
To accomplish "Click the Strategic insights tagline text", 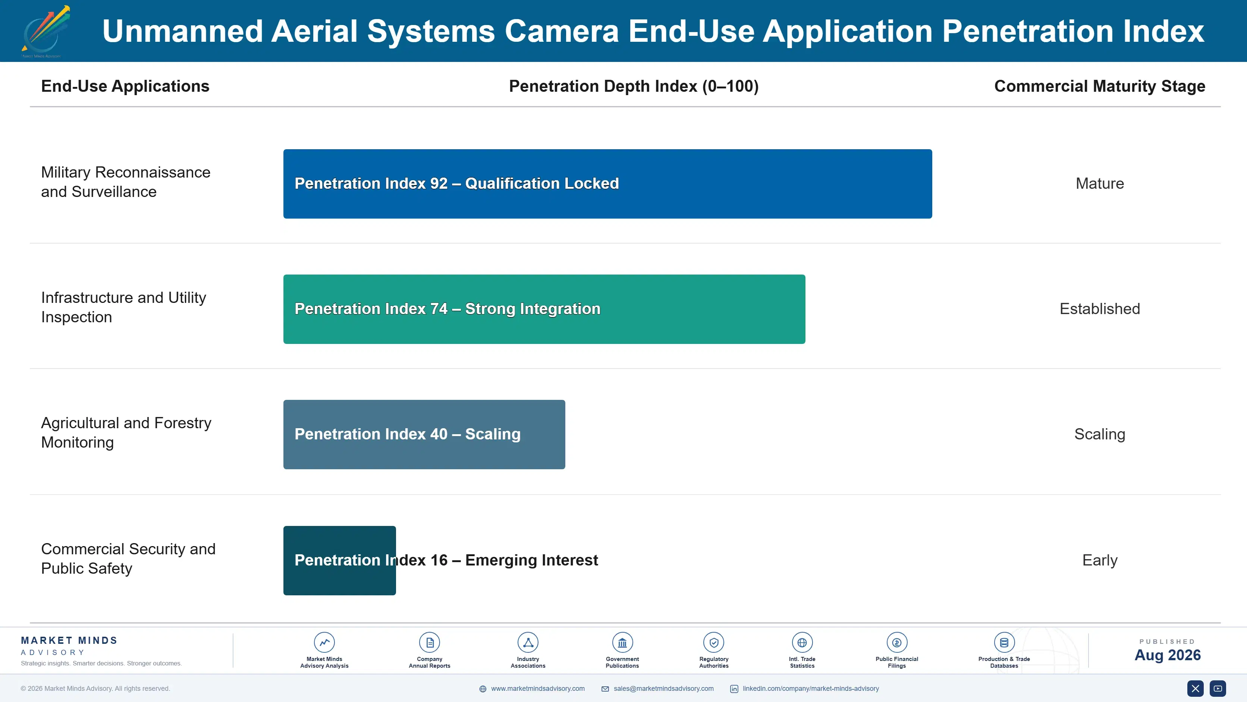I will [101, 663].
